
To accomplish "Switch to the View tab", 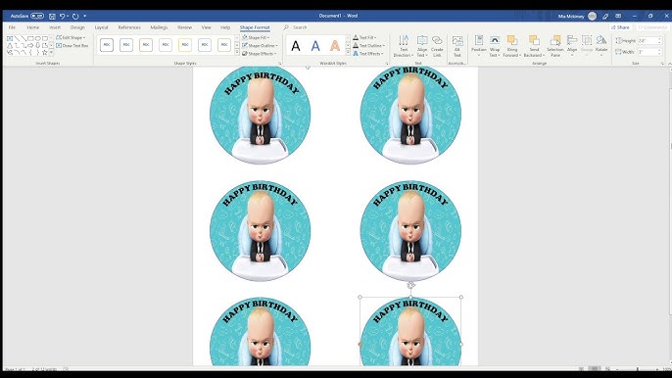I will click(206, 27).
